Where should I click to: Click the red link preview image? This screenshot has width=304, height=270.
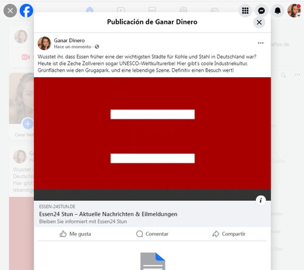click(153, 139)
